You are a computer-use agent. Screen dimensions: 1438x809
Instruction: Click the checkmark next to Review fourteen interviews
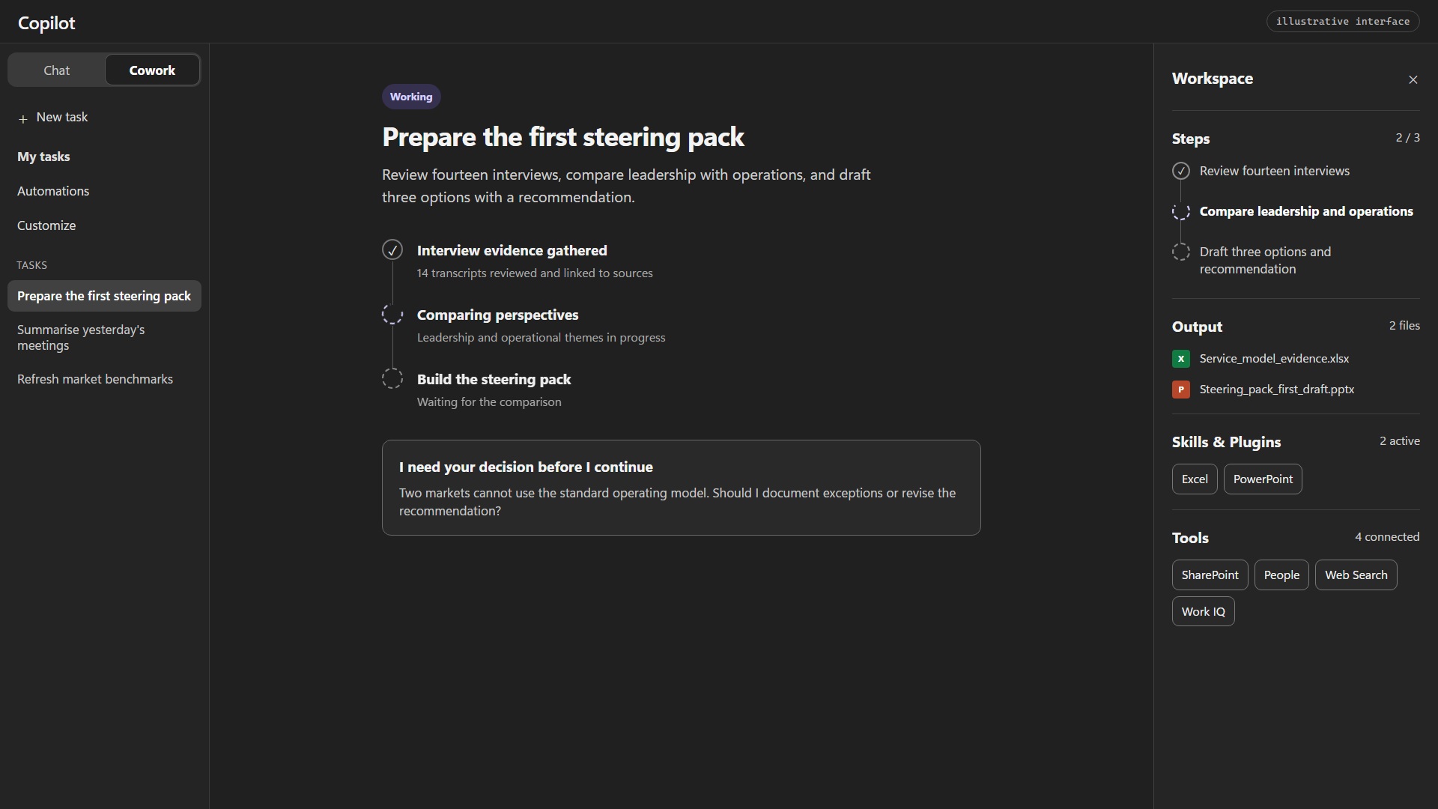tap(1180, 172)
